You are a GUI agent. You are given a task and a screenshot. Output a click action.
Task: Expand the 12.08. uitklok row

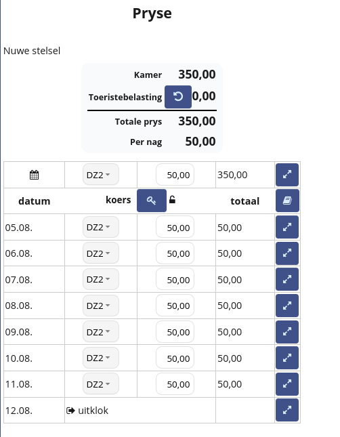(287, 410)
